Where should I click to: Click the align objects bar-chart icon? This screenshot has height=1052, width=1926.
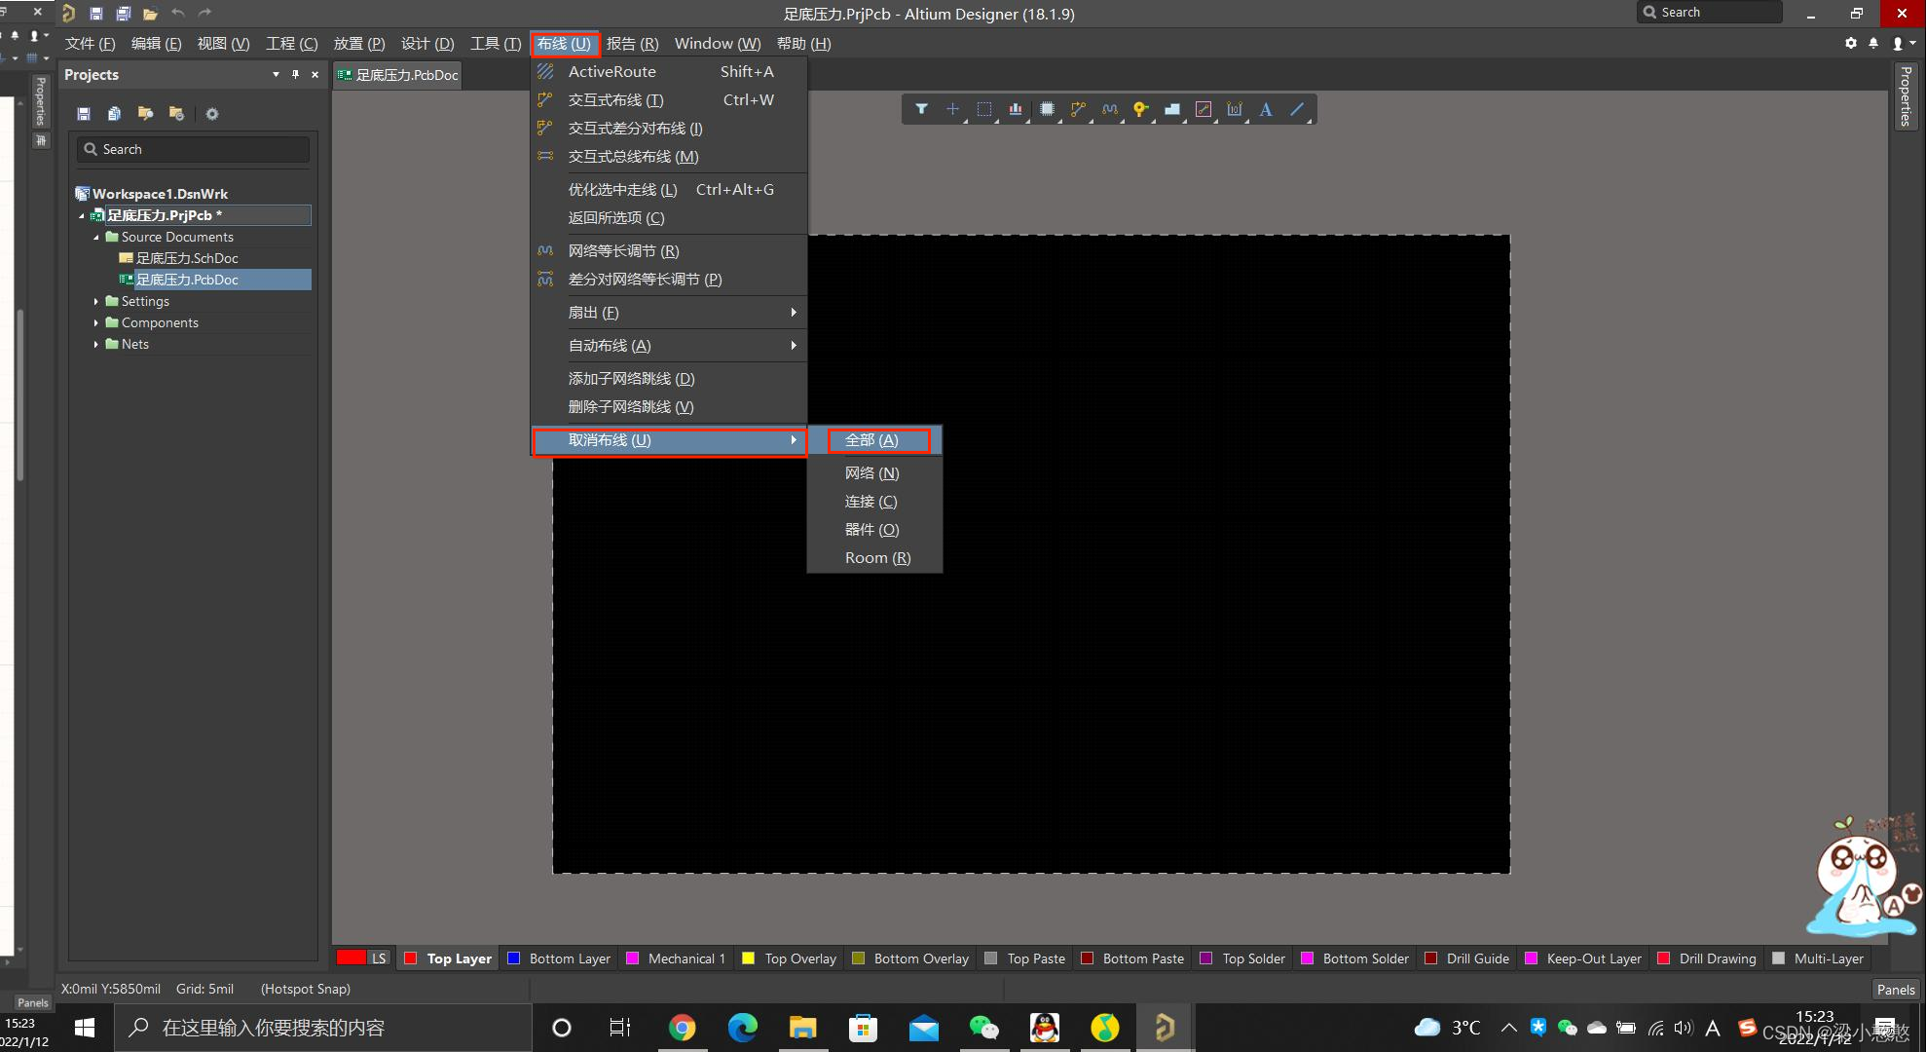1016,109
